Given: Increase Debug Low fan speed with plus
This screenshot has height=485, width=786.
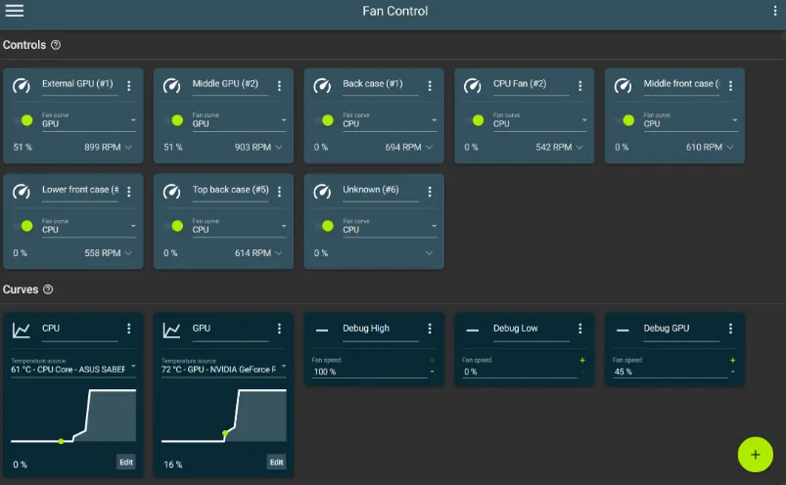Looking at the screenshot, I should click(x=582, y=361).
